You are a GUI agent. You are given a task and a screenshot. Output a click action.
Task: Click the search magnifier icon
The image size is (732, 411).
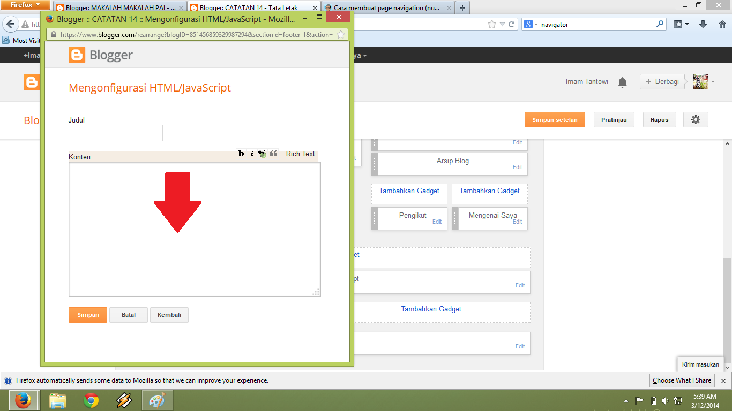(660, 24)
